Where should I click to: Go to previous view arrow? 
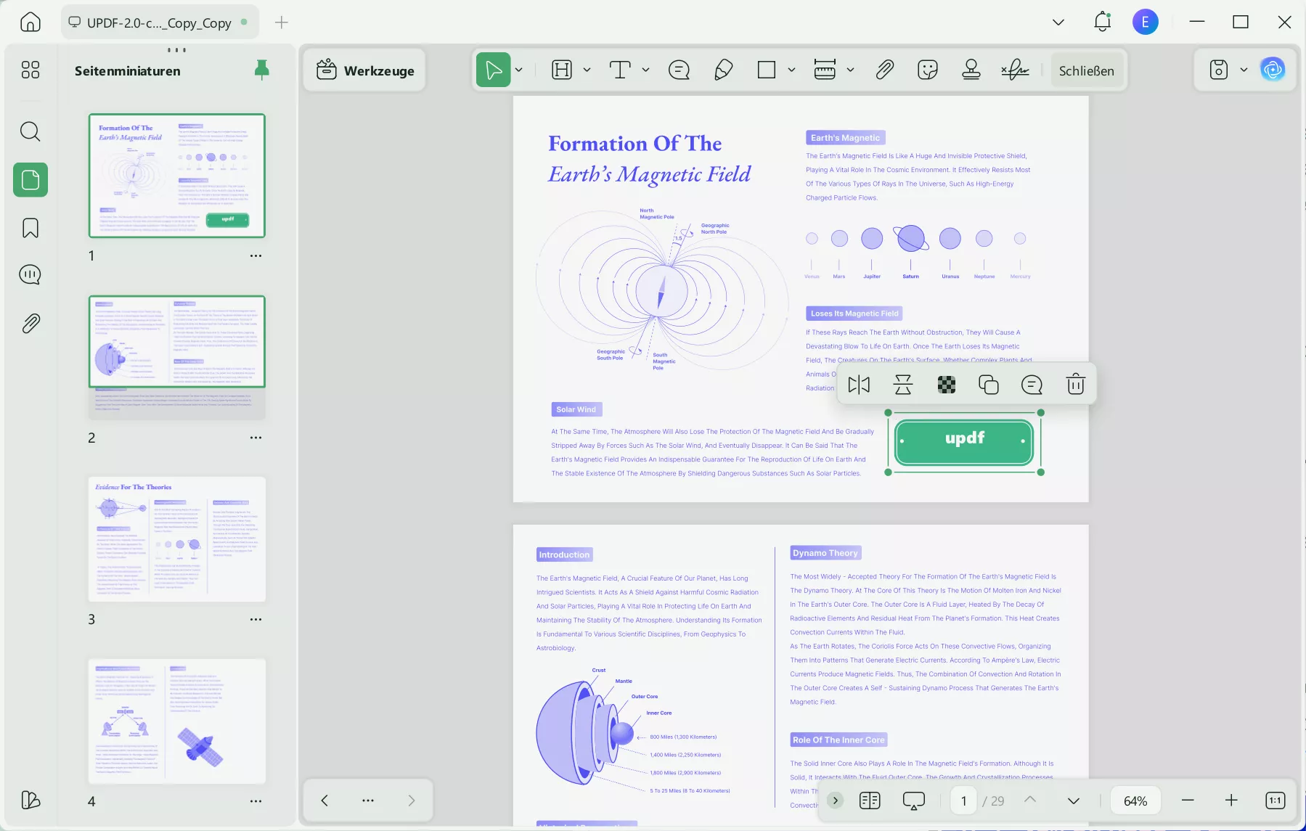325,801
